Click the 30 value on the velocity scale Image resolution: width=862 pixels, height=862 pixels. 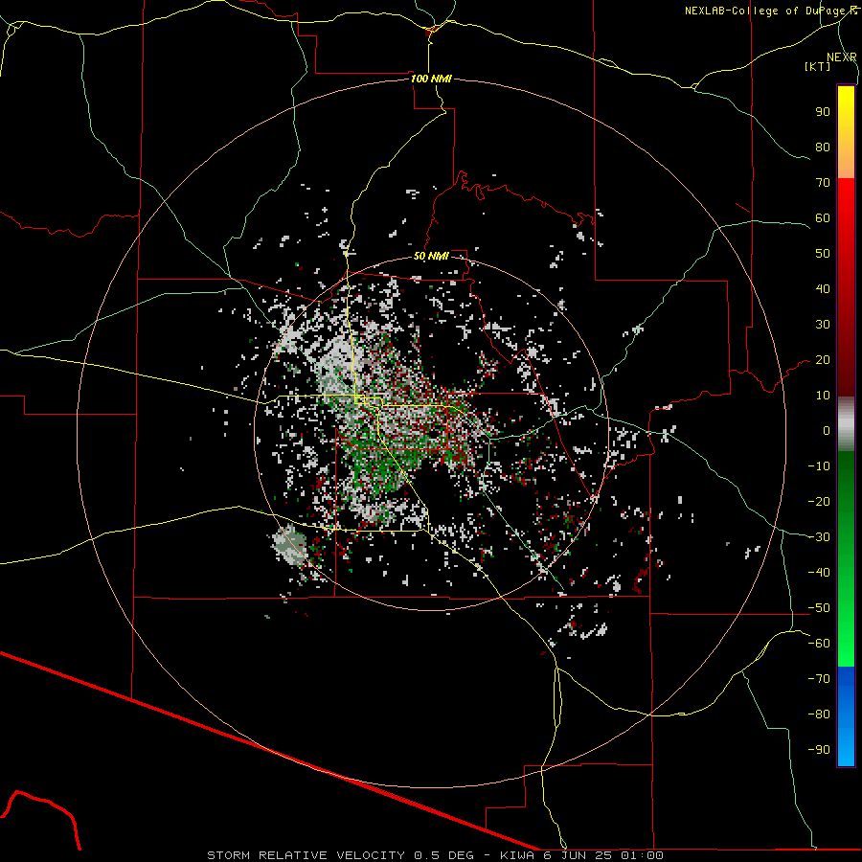click(x=823, y=325)
